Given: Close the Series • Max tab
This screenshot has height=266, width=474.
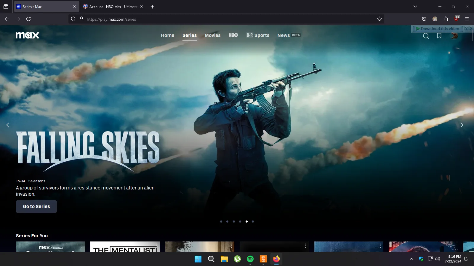Looking at the screenshot, I should pyautogui.click(x=75, y=7).
